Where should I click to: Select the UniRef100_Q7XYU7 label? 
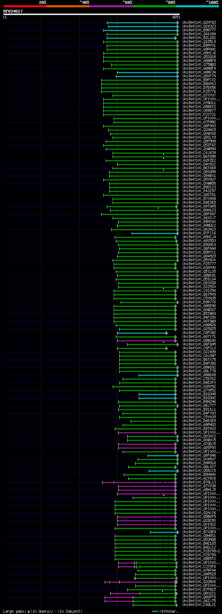point(199,95)
